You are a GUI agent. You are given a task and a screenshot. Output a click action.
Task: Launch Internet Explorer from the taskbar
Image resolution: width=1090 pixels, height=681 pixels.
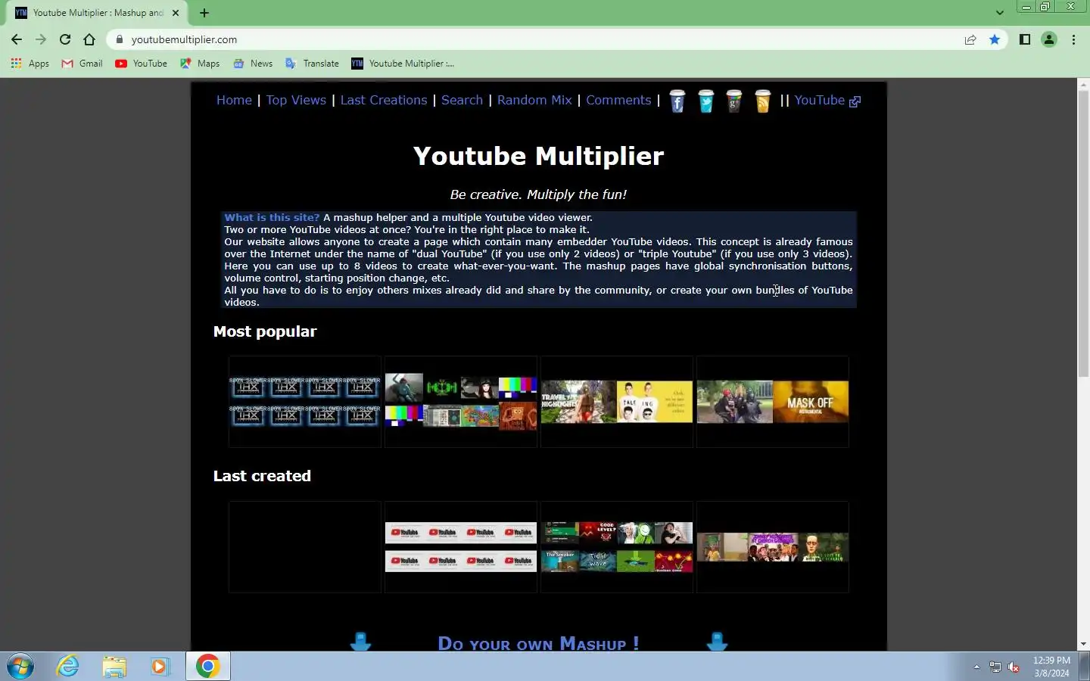(x=68, y=667)
